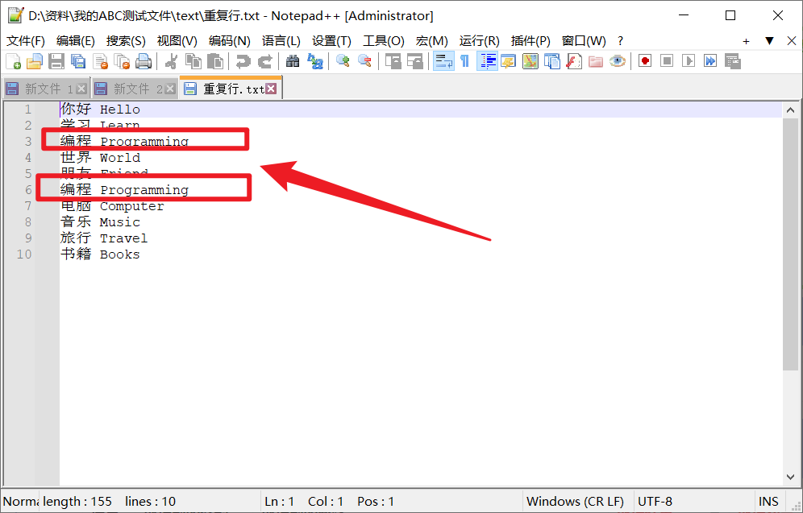803x513 pixels.
Task: Open the Folder as Workspace icon
Action: [596, 61]
